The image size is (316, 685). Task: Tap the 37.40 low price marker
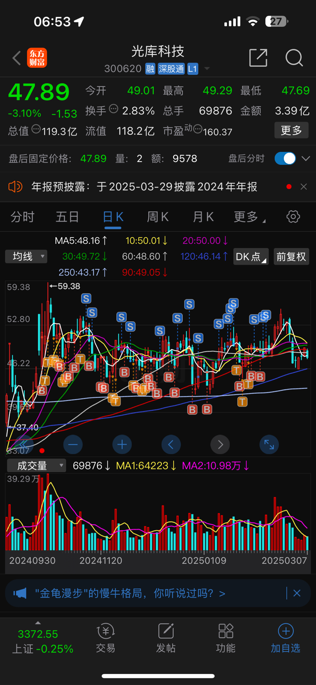23,427
